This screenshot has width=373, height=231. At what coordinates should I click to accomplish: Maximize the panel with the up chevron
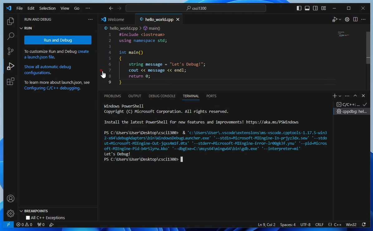(x=355, y=96)
